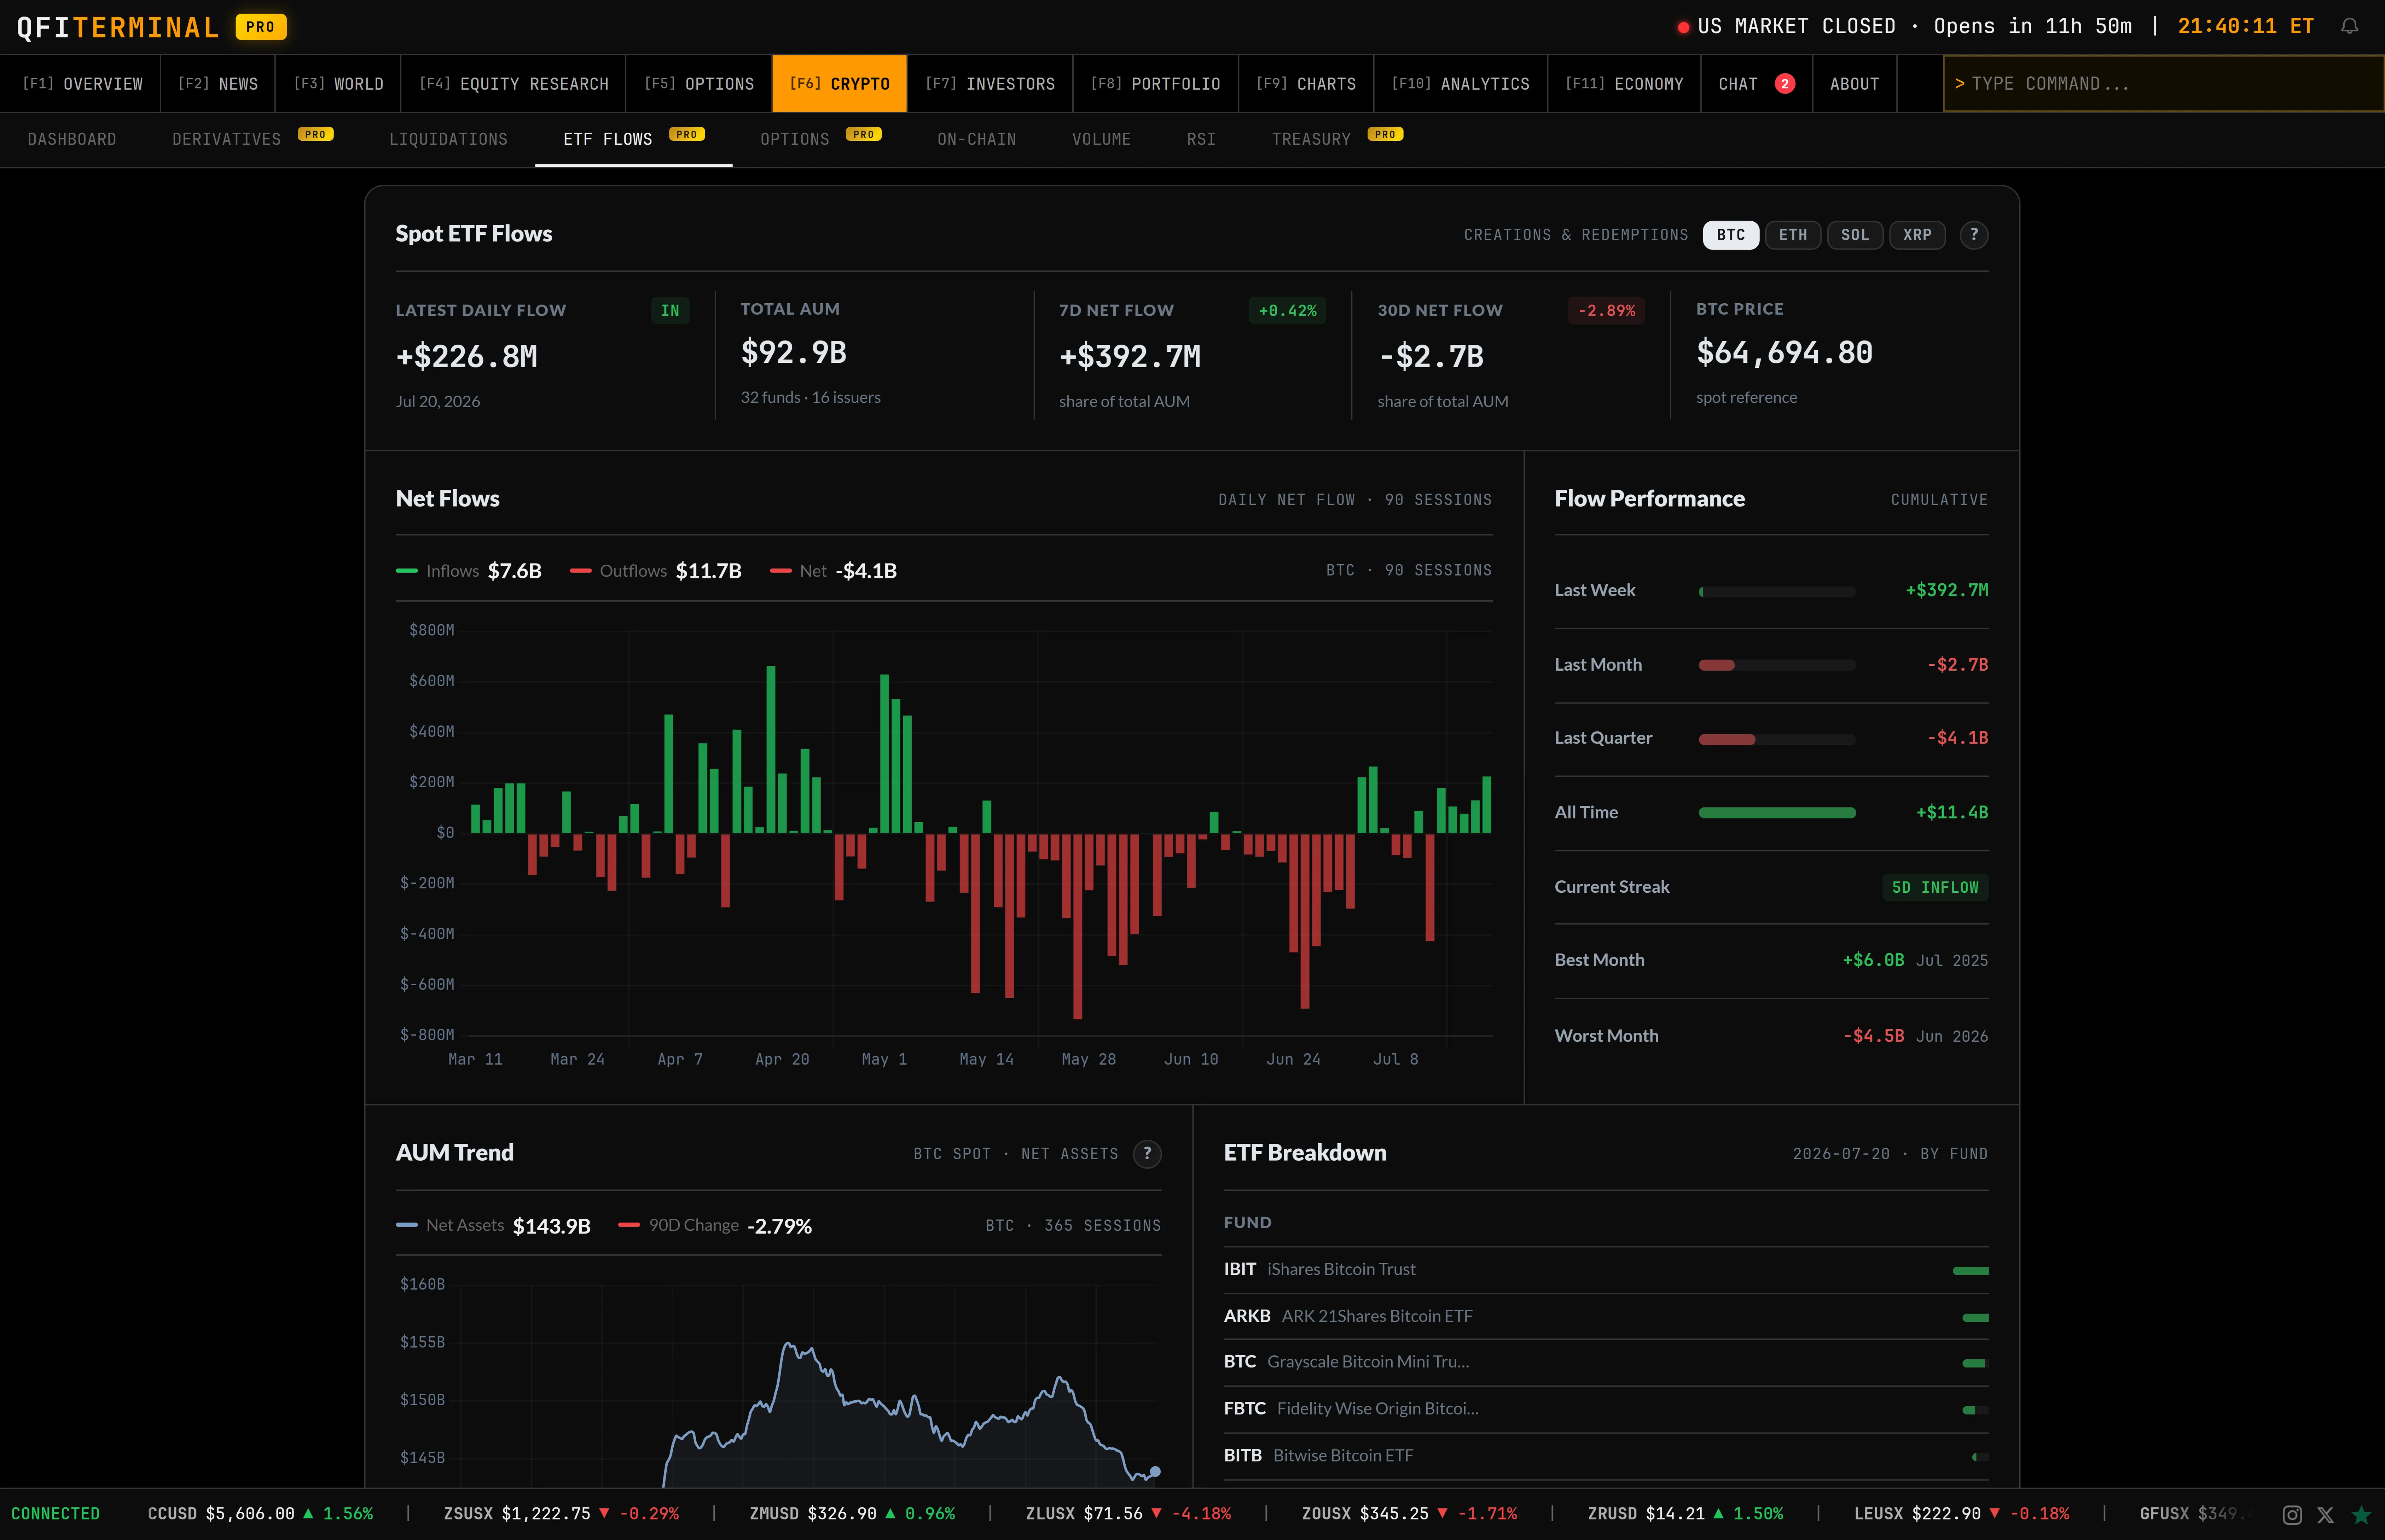Screen dimensions: 2385x1540
Task: Click the 90D Change -2.79% legend item
Action: 715,1226
